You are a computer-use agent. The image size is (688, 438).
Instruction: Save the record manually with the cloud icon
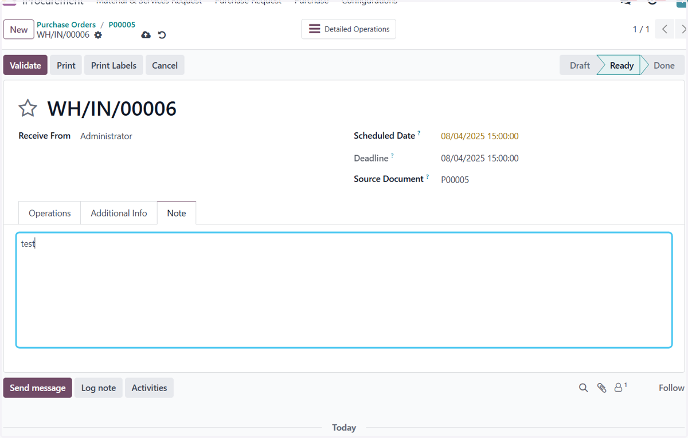tap(146, 35)
